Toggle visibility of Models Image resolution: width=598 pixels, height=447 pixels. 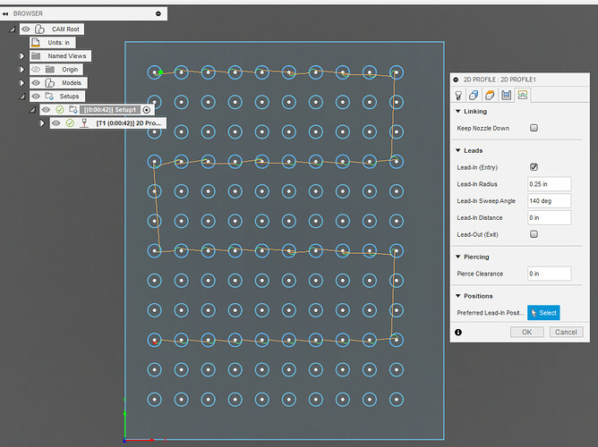36,82
